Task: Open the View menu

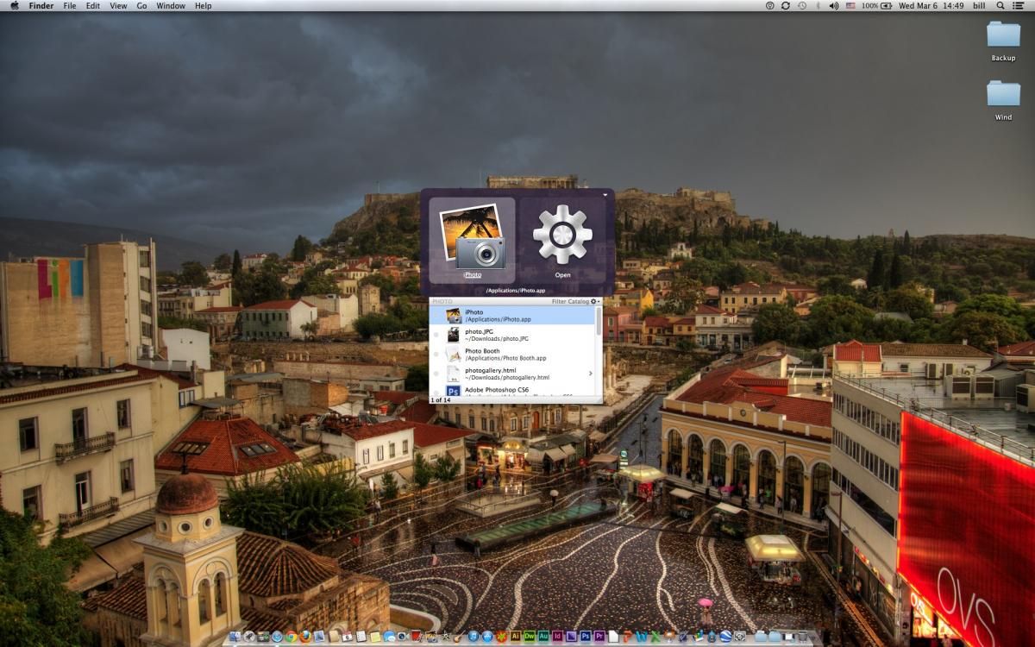Action: [118, 5]
